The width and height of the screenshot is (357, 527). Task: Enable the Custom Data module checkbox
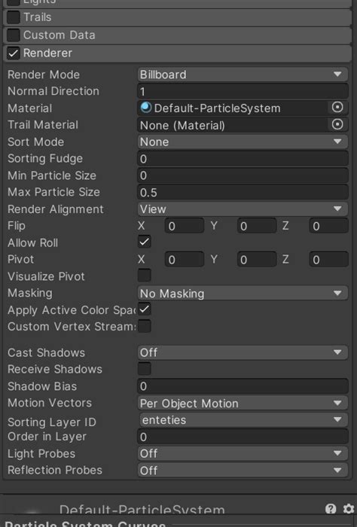pos(14,35)
